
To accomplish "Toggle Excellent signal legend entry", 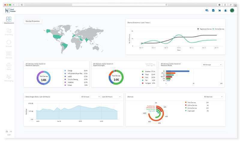I will point(148,71).
